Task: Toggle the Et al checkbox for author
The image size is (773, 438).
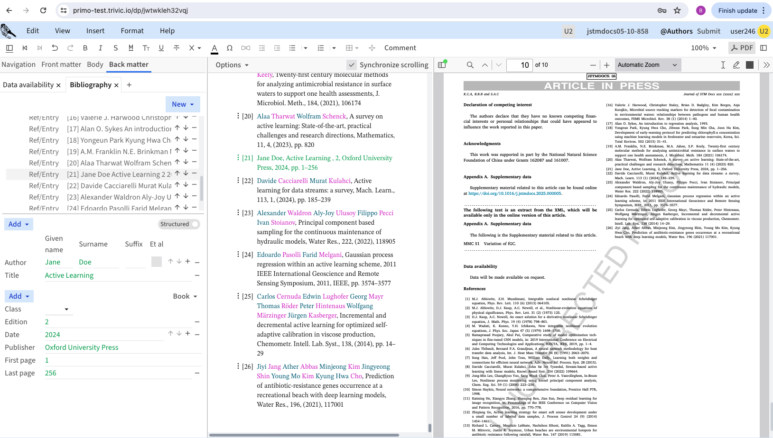Action: tap(157, 262)
